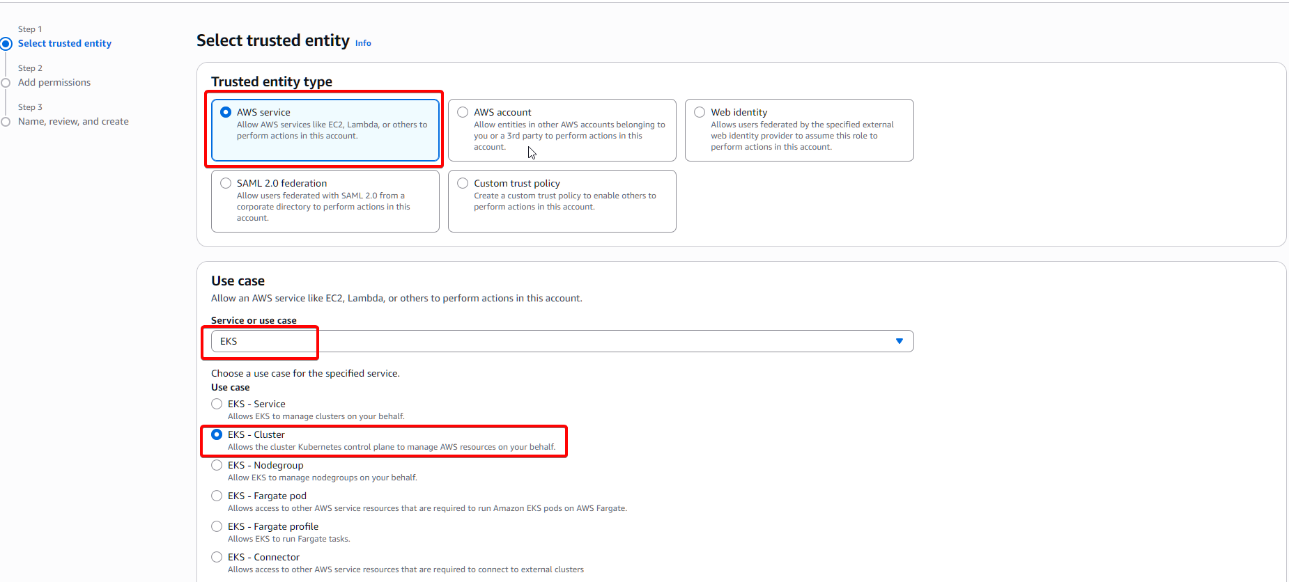Click the Name, review, and create step
The image size is (1289, 582).
point(73,121)
